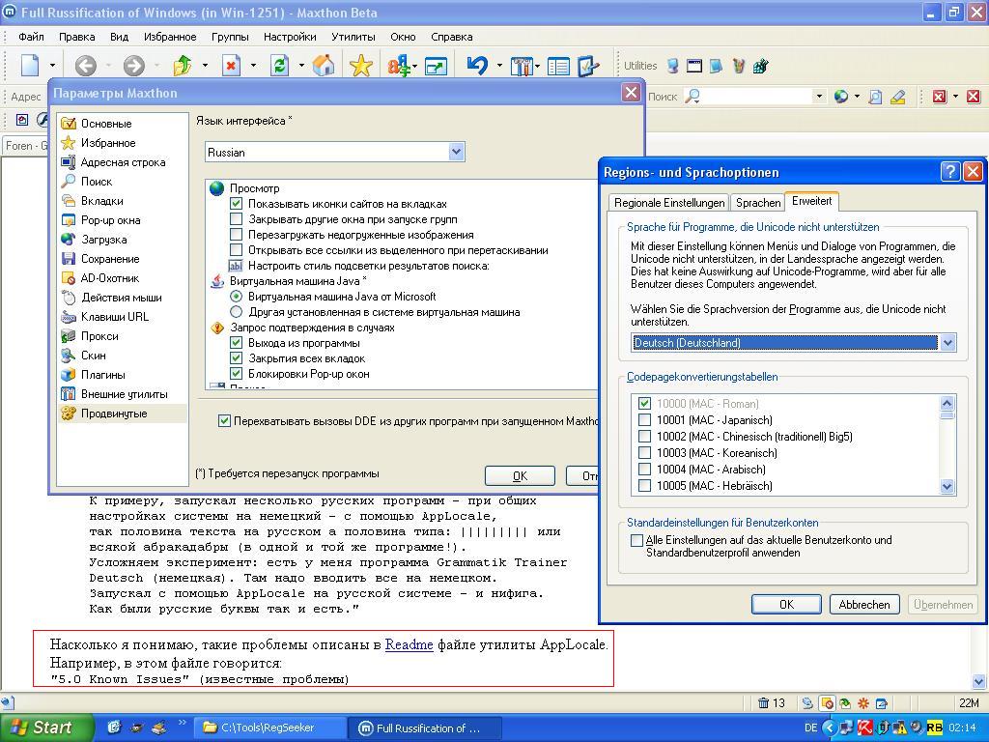Viewport: 989px width, 742px height.
Task: Open the Файл menu
Action: 31,37
